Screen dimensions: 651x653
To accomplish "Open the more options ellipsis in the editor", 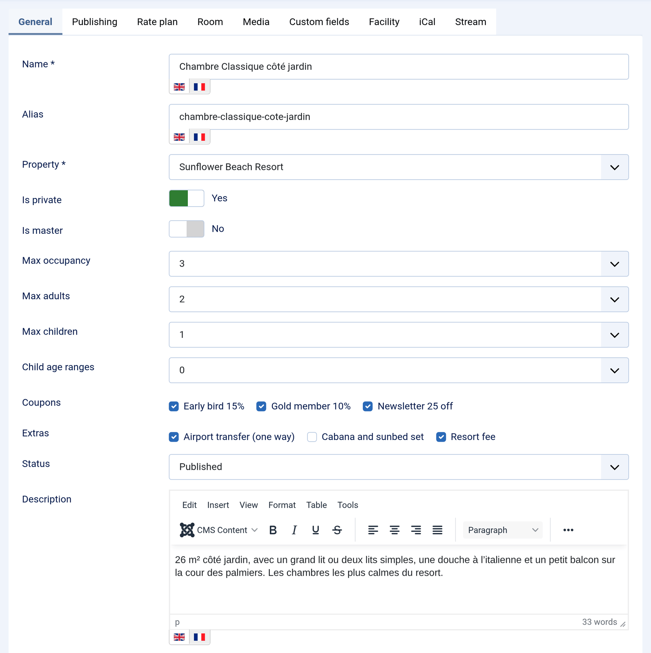I will [568, 530].
